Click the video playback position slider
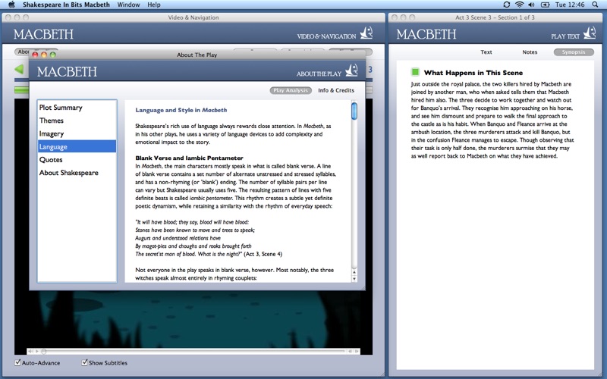The width and height of the screenshot is (607, 379). [x=44, y=351]
